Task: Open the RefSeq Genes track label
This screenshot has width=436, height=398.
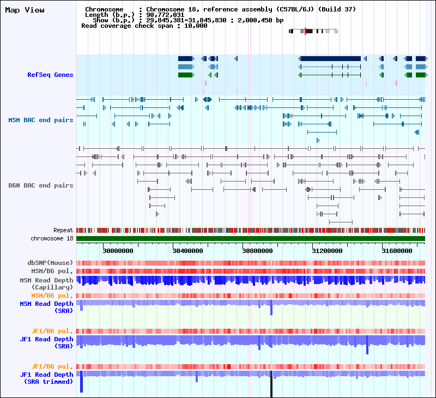Action: pyautogui.click(x=50, y=75)
